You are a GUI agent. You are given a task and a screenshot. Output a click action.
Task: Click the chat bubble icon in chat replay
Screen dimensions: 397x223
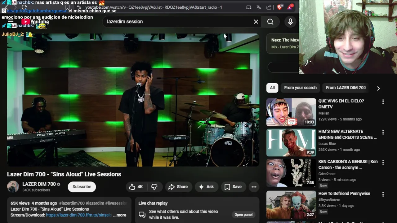(x=142, y=214)
